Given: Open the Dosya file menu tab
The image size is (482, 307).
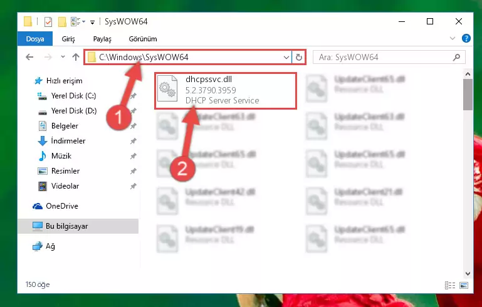Looking at the screenshot, I should click(35, 39).
